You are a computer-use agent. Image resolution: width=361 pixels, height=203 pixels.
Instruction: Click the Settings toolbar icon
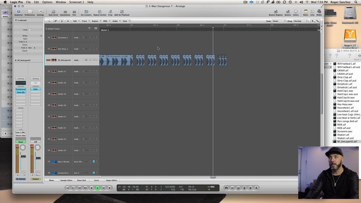tap(40, 13)
